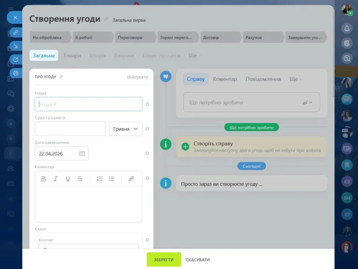Image resolution: width=358 pixels, height=269 pixels.
Task: Click скасувати link in ПРО УГОДУ section
Action: point(137,77)
